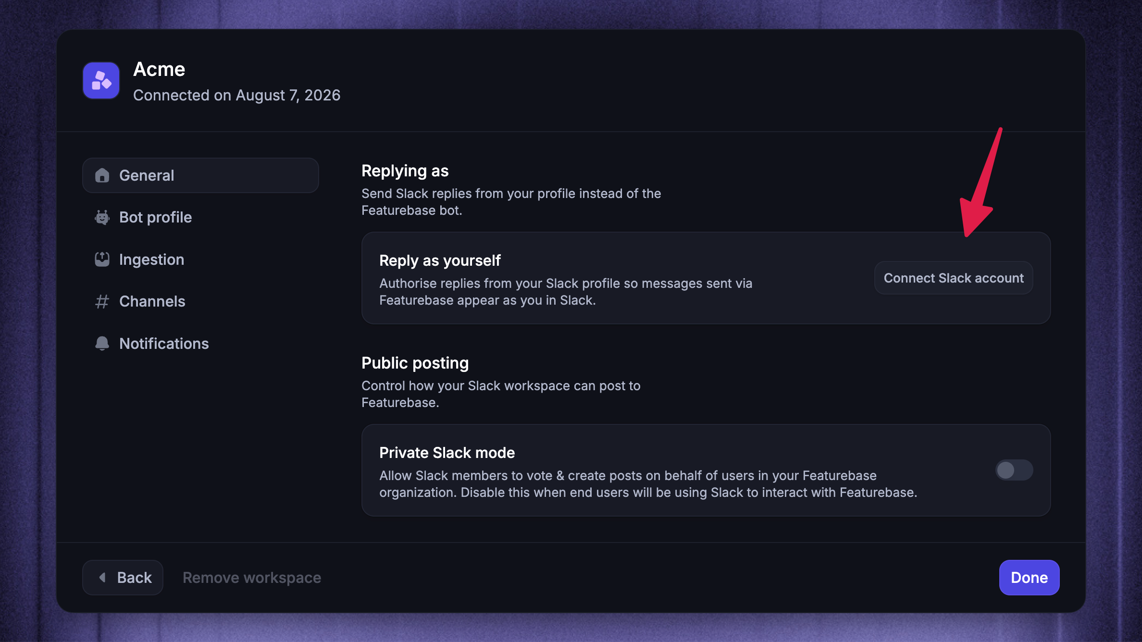Select the Channels tab
Image resolution: width=1142 pixels, height=642 pixels.
(x=200, y=301)
